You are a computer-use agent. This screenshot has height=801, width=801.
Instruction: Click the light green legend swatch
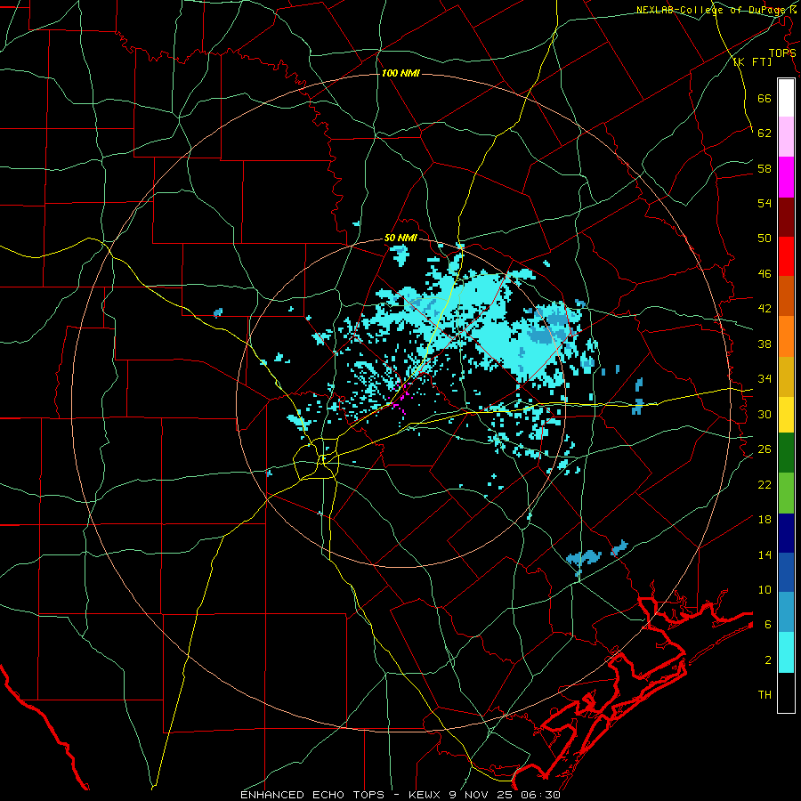(x=786, y=492)
